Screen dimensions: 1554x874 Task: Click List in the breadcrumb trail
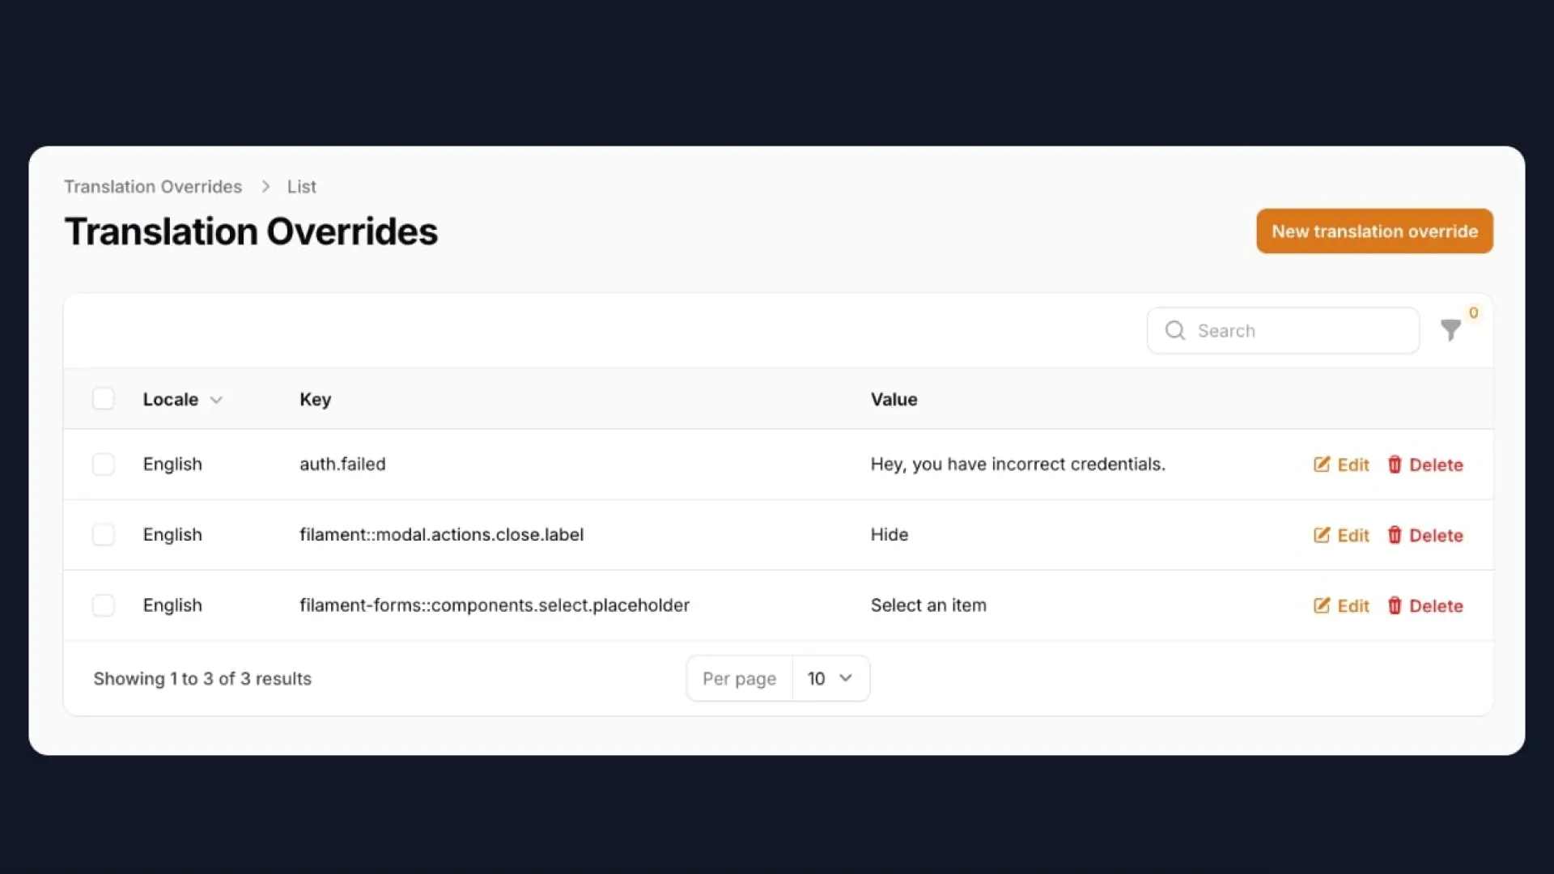[301, 186]
